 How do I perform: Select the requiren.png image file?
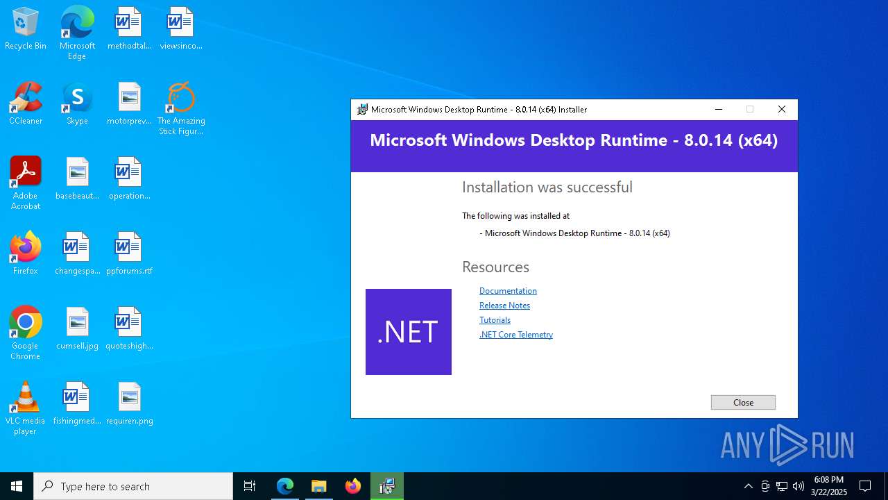(129, 403)
